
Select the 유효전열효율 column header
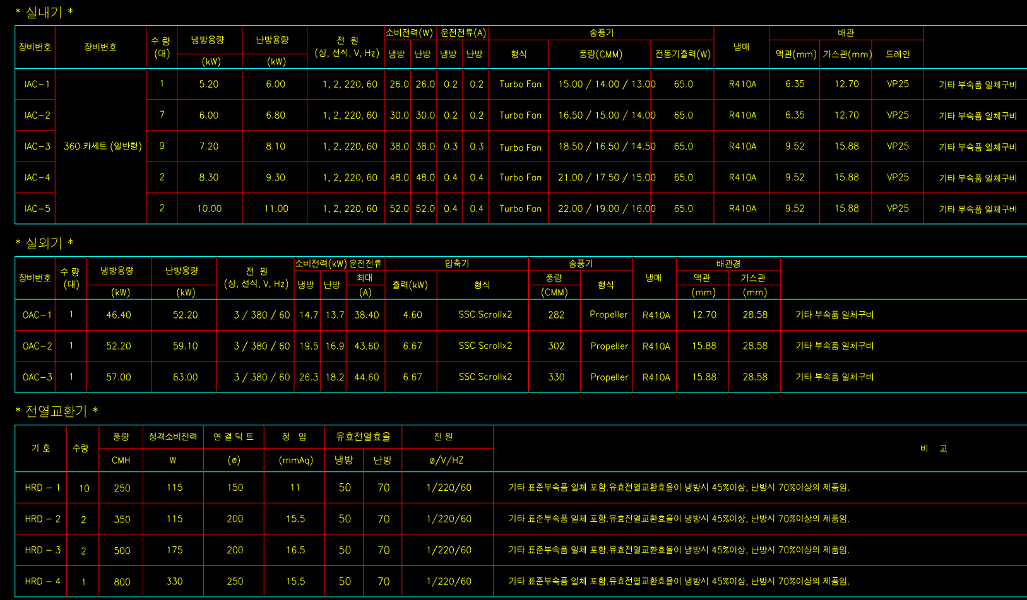coord(363,437)
